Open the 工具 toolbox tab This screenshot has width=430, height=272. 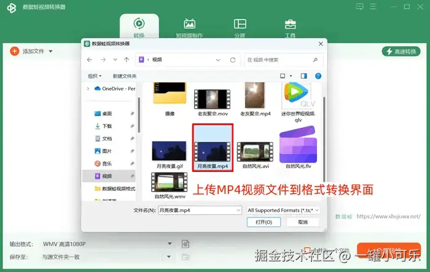[290, 28]
